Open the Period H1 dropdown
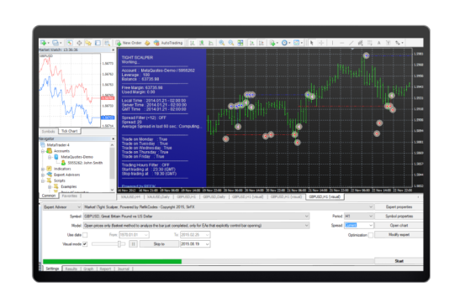This screenshot has width=460, height=303. tap(358, 216)
